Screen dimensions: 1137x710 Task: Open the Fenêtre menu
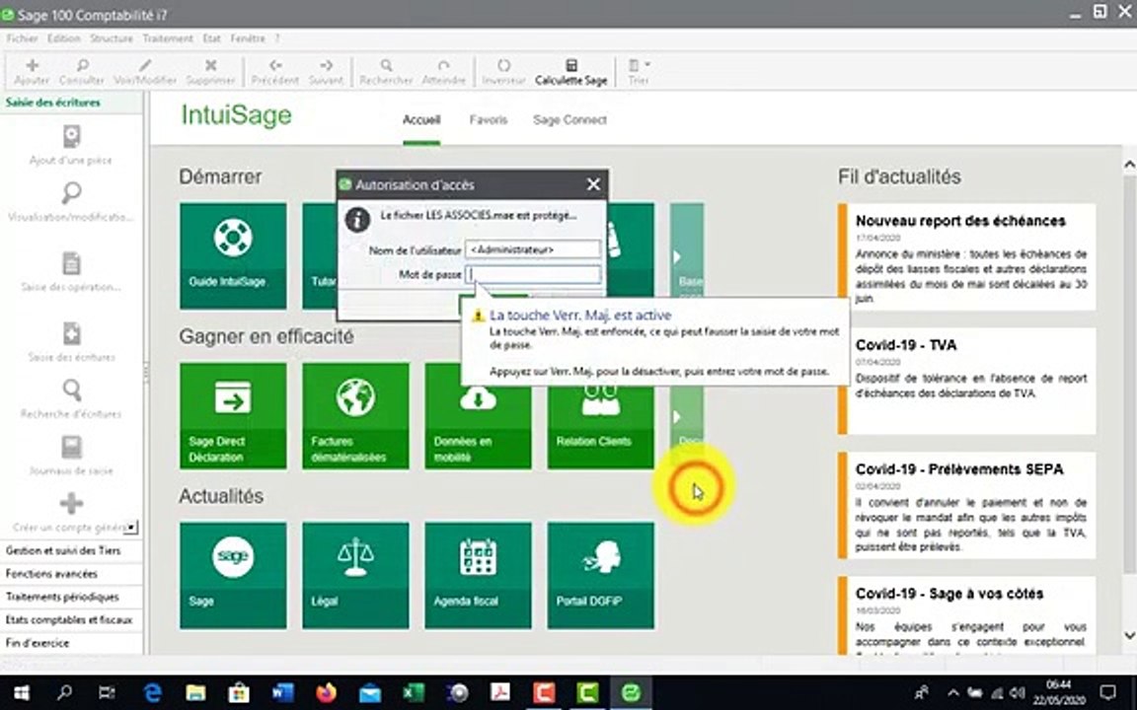tap(248, 38)
